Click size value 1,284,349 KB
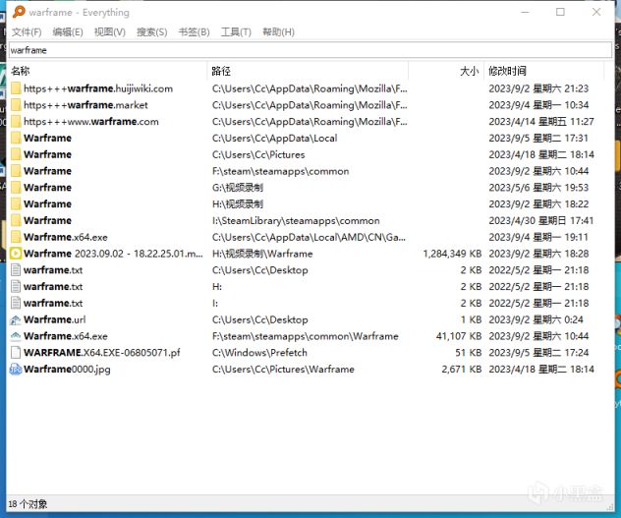 [453, 254]
